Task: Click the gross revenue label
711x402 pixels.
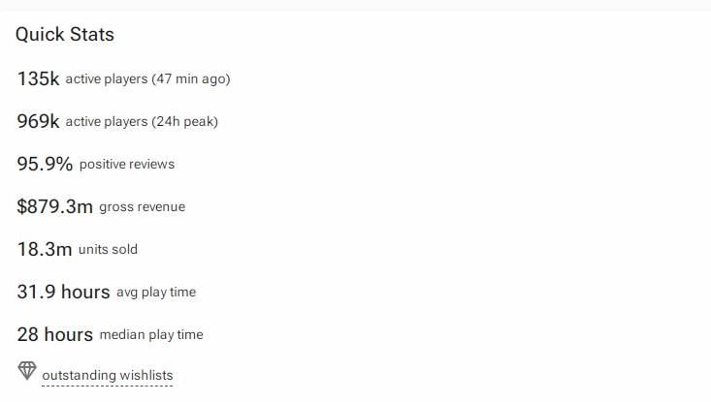Action: pos(143,207)
